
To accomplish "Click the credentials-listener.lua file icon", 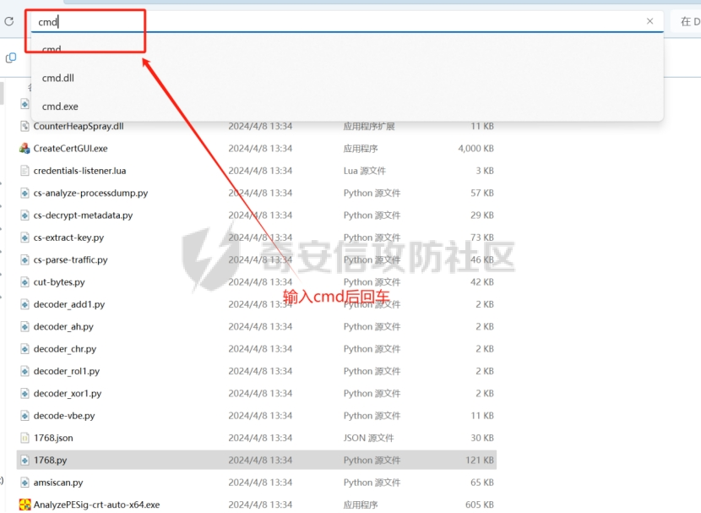I will point(24,171).
